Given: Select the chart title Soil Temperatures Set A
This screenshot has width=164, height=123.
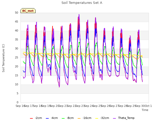Looking at the screenshot, I should pos(82,3).
